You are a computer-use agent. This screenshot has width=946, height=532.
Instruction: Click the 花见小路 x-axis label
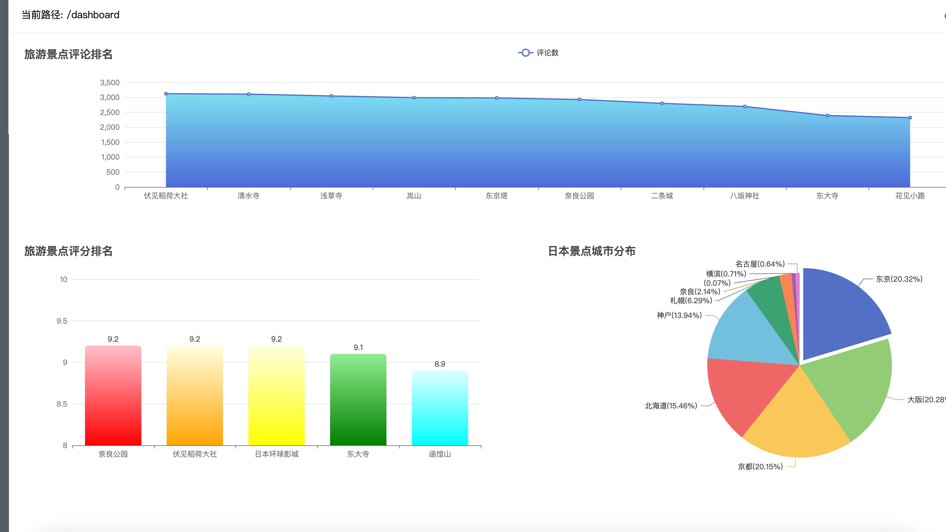(x=910, y=196)
